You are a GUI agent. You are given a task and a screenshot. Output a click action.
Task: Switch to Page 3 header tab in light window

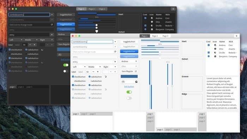point(165,36)
